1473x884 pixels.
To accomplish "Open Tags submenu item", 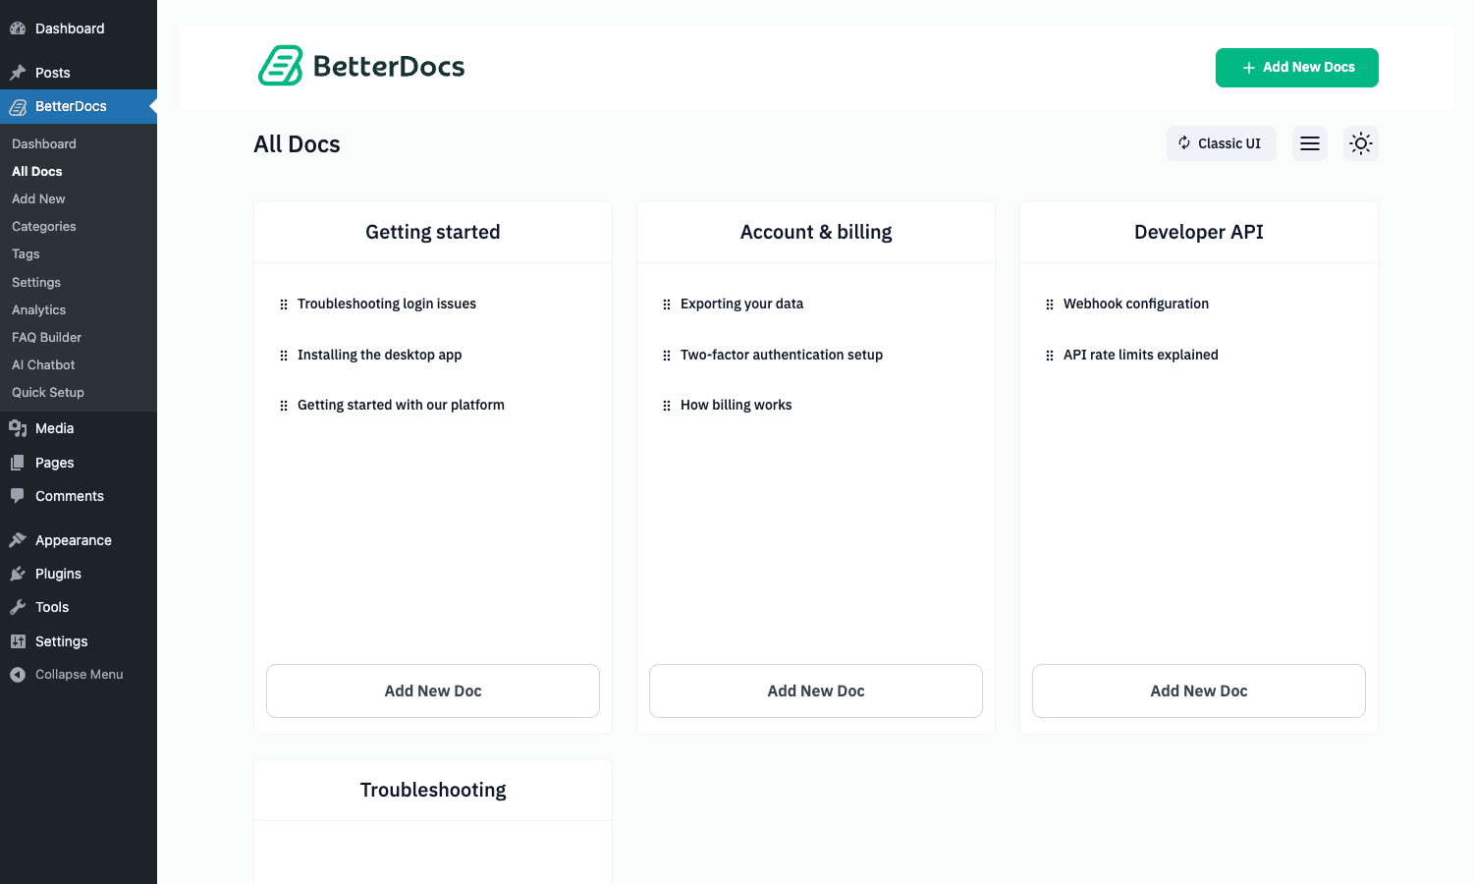I will (x=26, y=253).
